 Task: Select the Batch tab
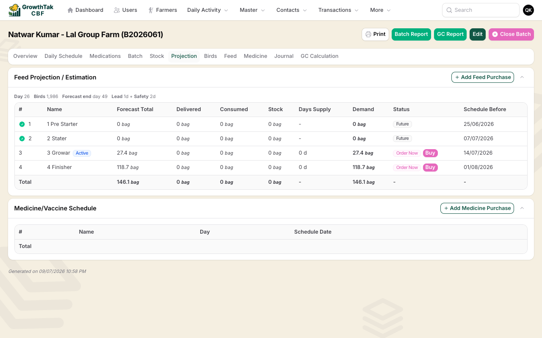click(135, 56)
